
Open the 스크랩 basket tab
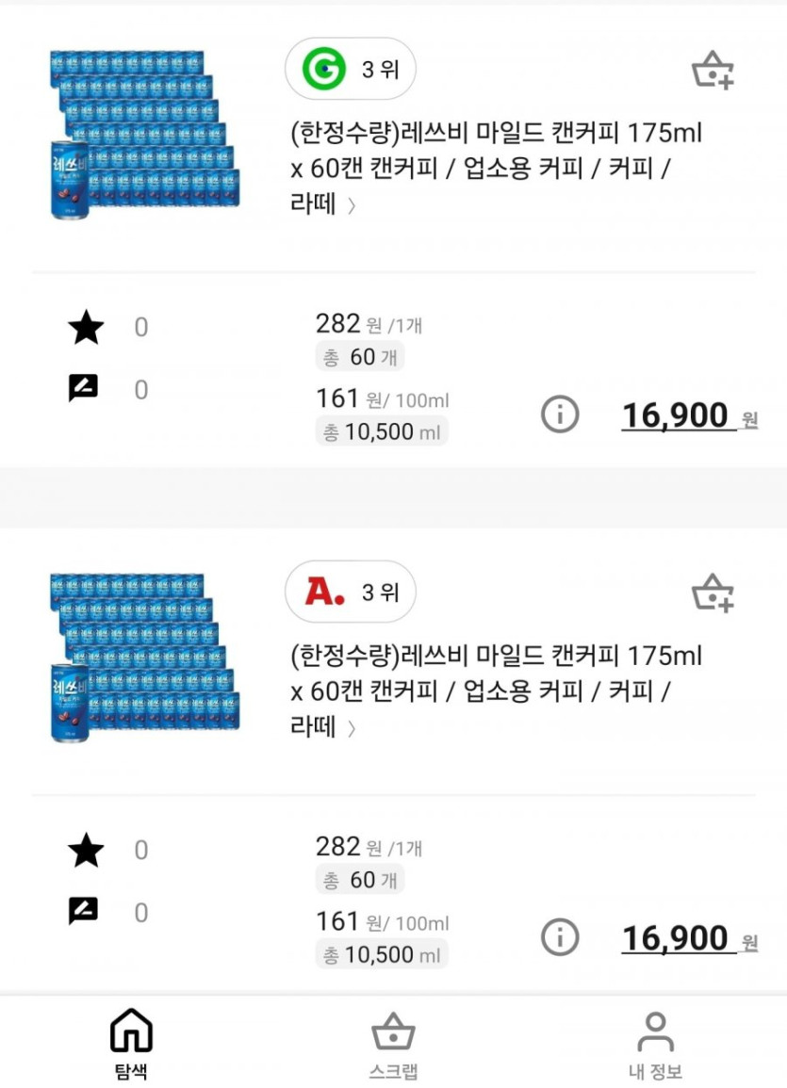(393, 1042)
